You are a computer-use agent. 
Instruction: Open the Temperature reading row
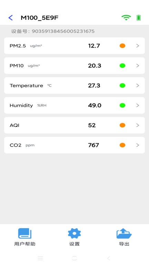pos(74,86)
